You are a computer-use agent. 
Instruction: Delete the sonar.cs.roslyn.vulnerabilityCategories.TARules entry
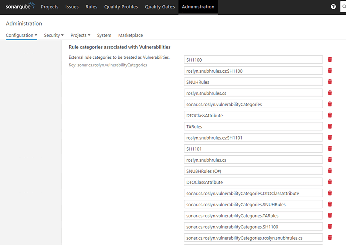click(330, 215)
